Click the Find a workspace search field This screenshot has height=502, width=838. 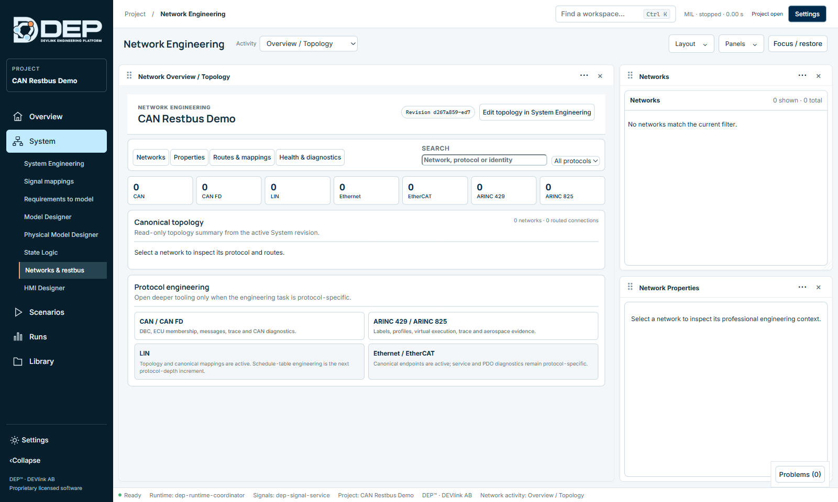click(615, 14)
